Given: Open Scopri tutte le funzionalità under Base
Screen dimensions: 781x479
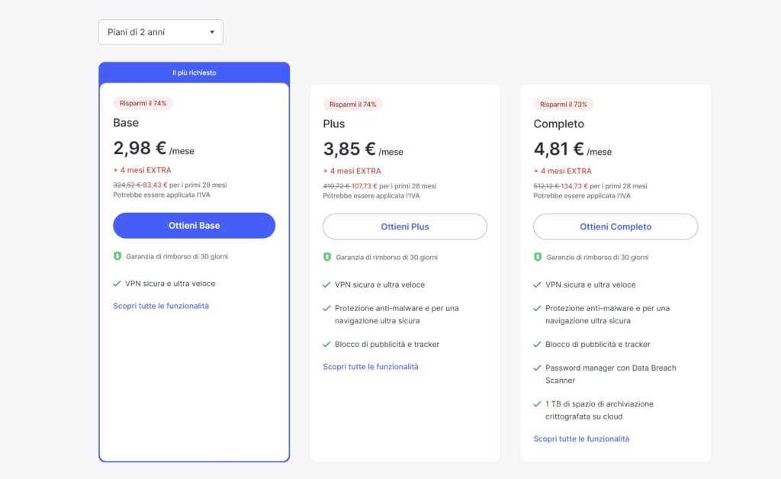Looking at the screenshot, I should pos(161,306).
